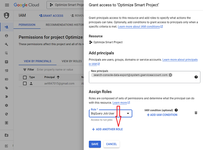This screenshot has height=150, width=203.
Task: Open the identity account sidebar icon
Action: point(7,36)
